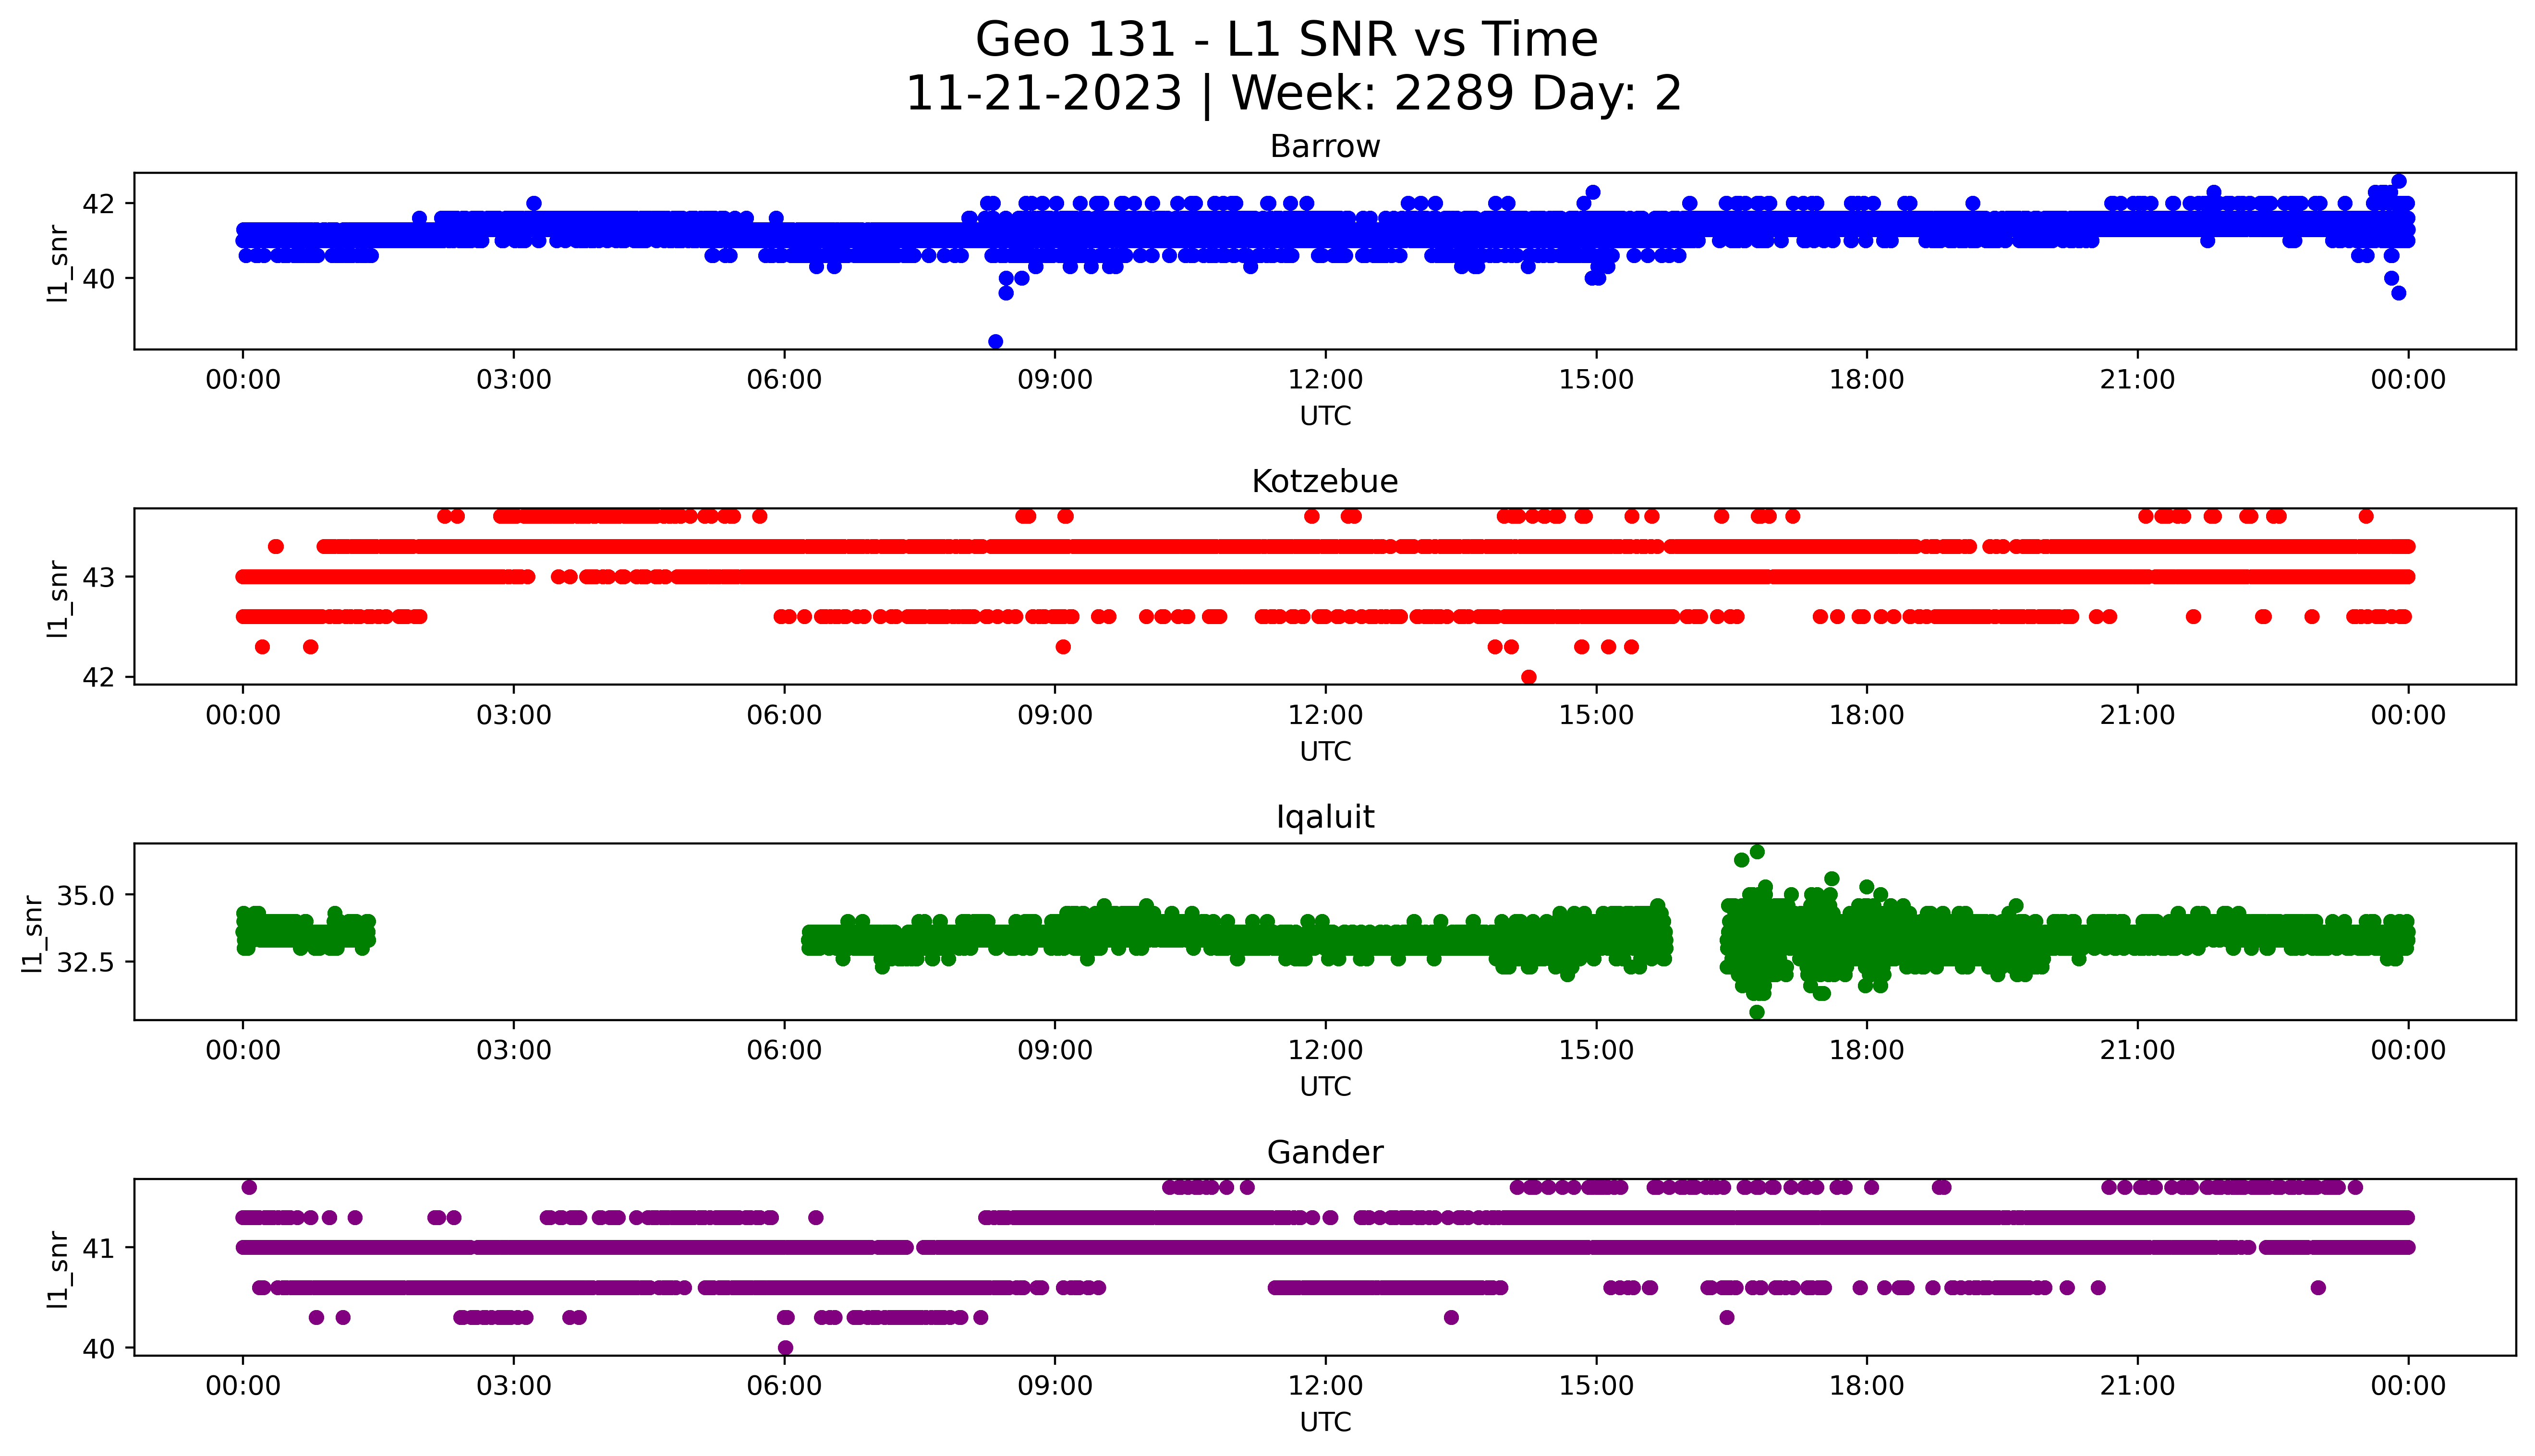Click the UTC label under the Gander plot
Viewport: 2535px width, 1456px height.
coord(1325,1422)
